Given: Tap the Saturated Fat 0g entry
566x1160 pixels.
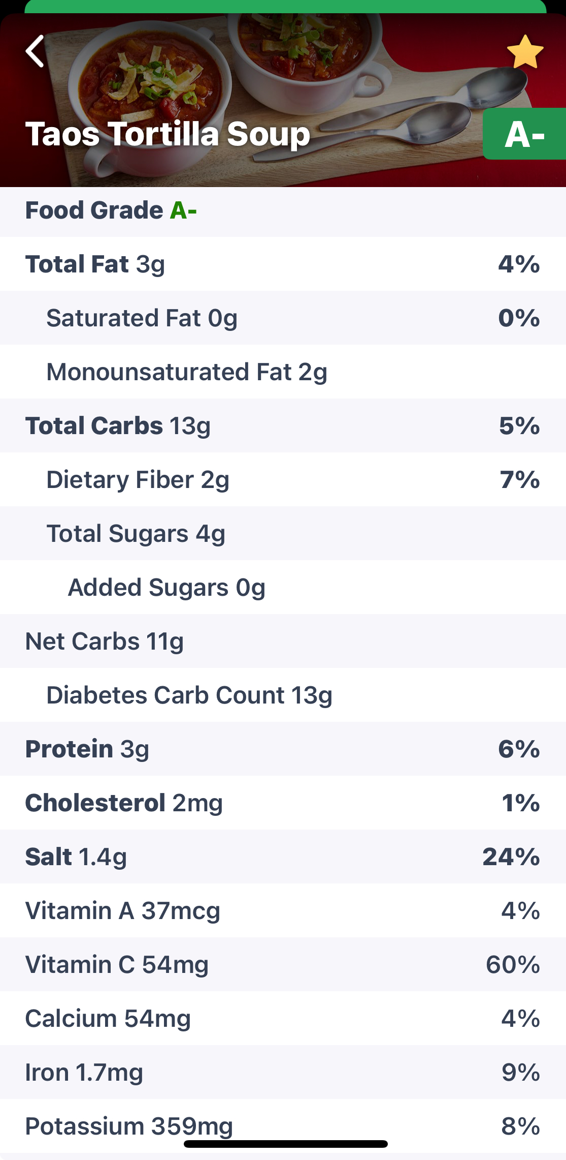Looking at the screenshot, I should tap(142, 318).
